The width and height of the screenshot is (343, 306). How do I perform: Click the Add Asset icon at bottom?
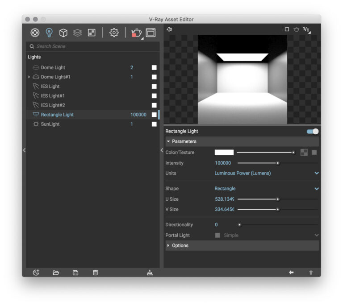coord(36,273)
